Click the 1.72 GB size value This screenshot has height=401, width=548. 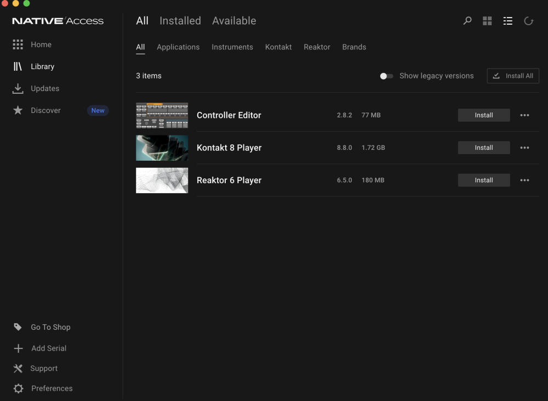coord(373,148)
